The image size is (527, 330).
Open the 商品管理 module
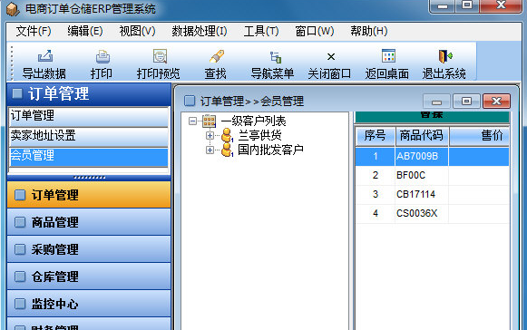tap(89, 222)
